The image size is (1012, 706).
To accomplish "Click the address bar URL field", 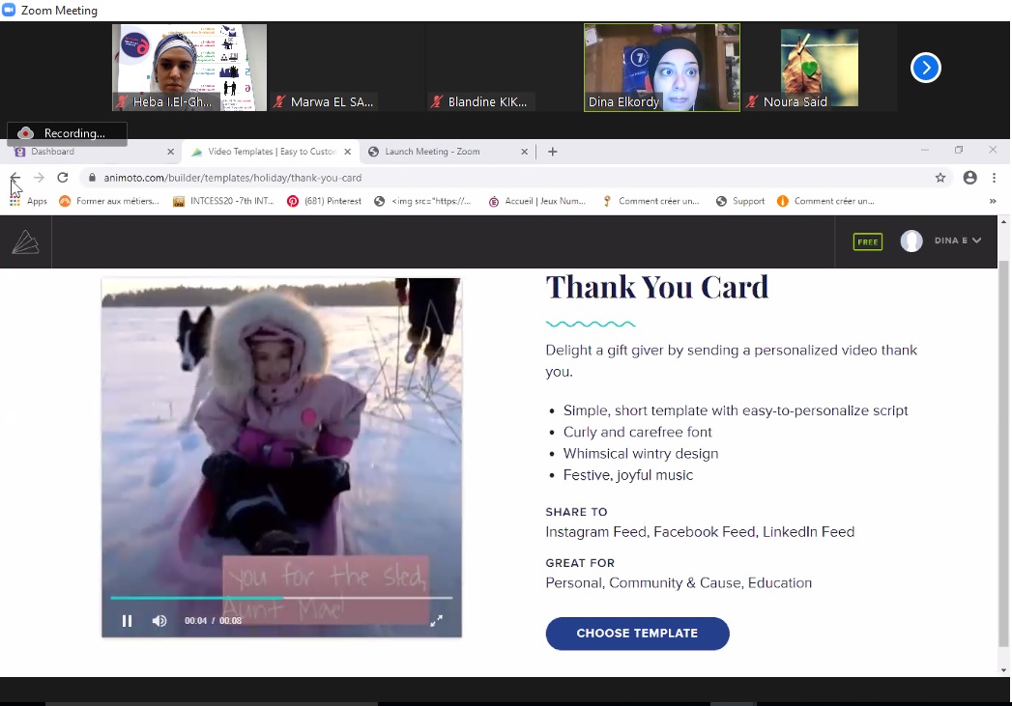I will click(x=483, y=178).
